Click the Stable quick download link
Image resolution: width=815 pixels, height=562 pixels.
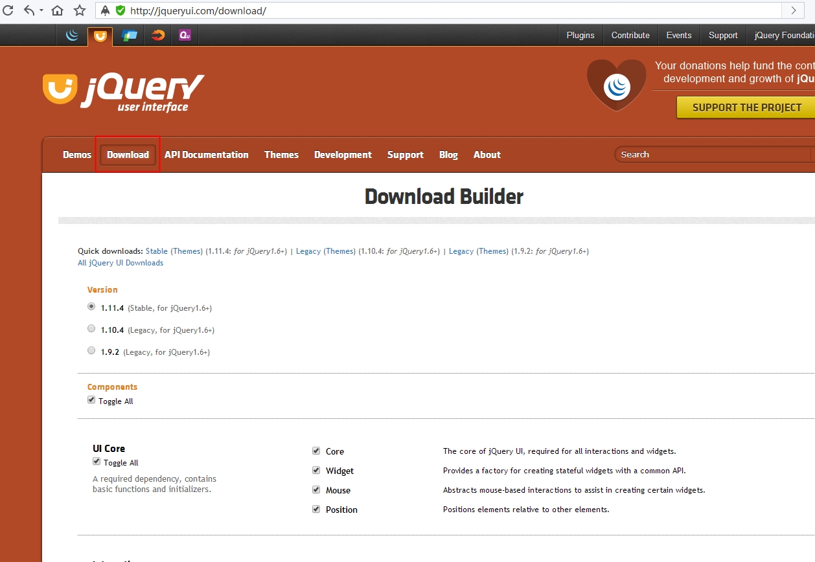[x=157, y=251]
